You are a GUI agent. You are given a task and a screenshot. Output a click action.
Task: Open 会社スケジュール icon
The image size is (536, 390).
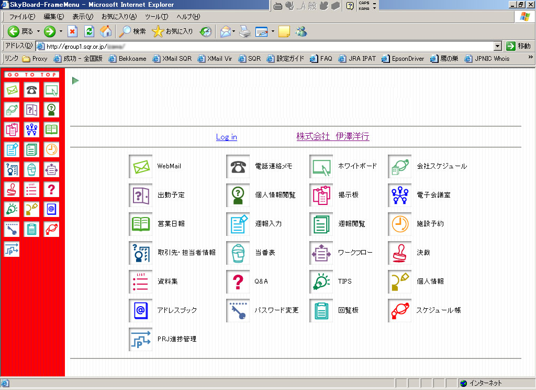(399, 166)
